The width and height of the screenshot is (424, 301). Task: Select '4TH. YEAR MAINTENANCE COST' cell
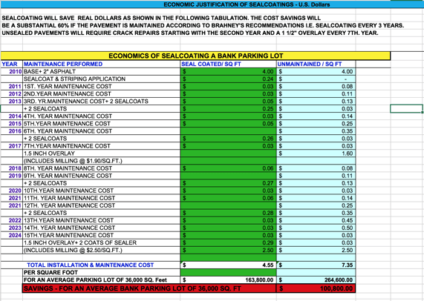click(102, 116)
